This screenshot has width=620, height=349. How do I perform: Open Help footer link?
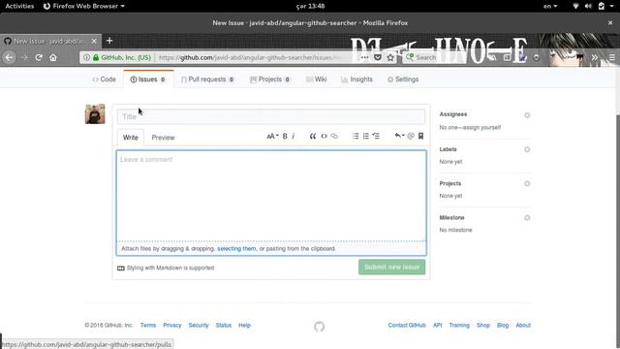(244, 326)
